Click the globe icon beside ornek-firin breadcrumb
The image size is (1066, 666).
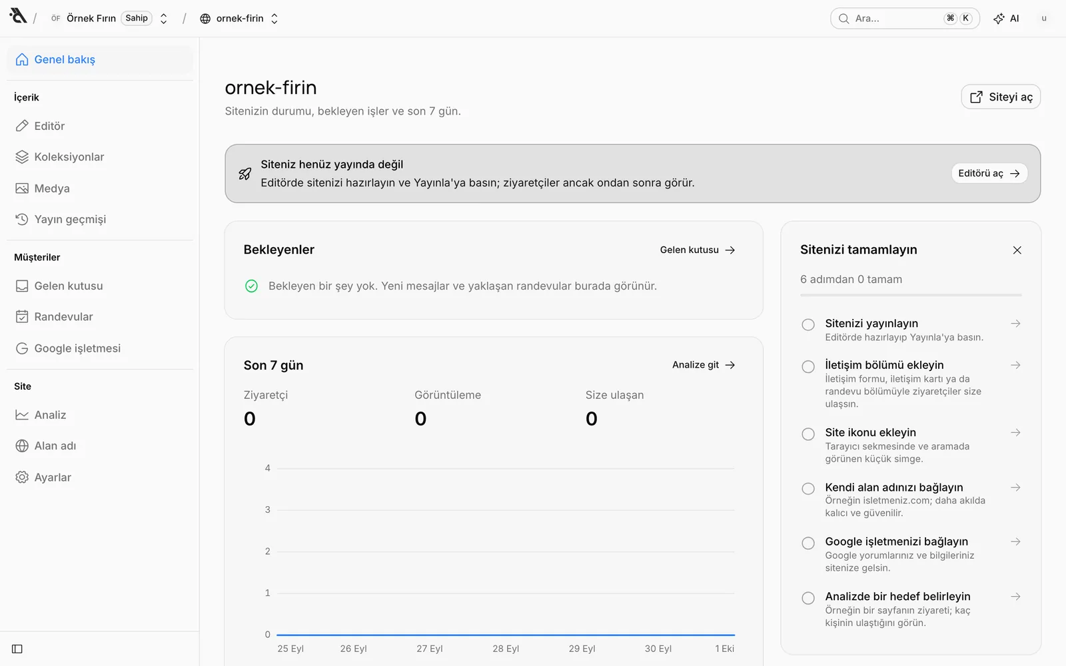(x=205, y=19)
